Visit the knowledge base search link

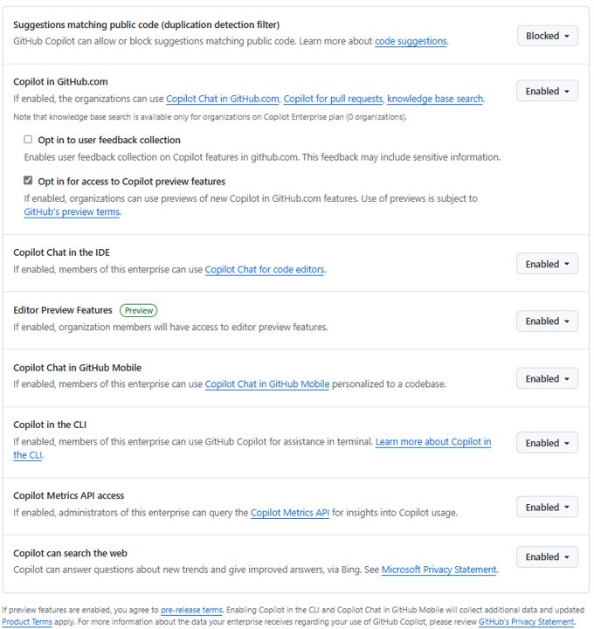click(x=435, y=99)
